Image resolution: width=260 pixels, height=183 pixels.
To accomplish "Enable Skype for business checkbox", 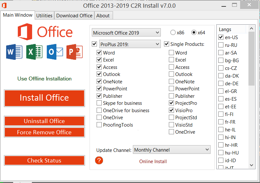I will (x=99, y=103).
